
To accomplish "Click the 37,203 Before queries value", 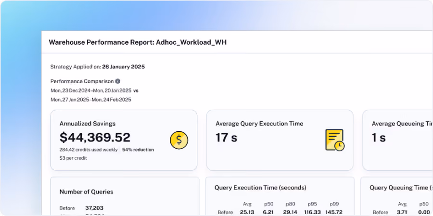I will [x=94, y=208].
